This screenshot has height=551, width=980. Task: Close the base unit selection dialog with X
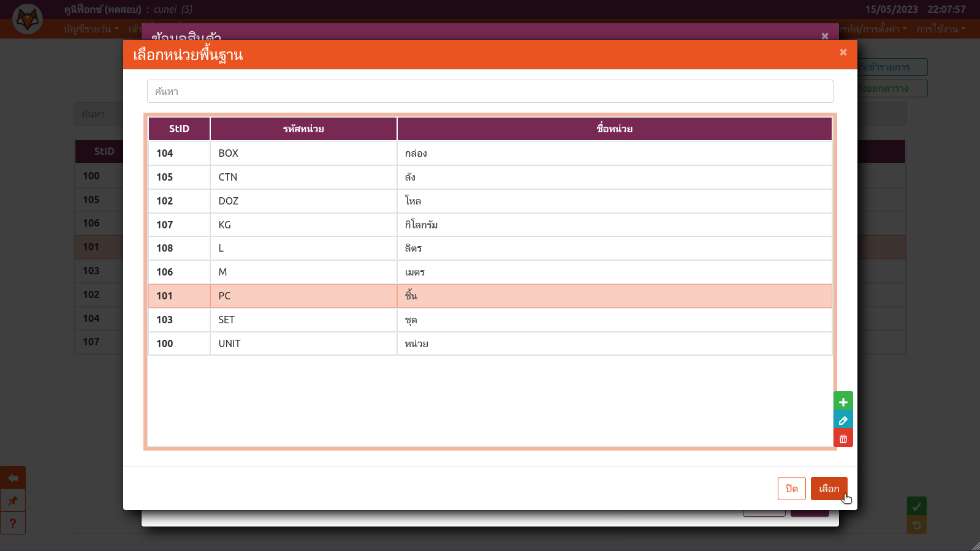(843, 53)
